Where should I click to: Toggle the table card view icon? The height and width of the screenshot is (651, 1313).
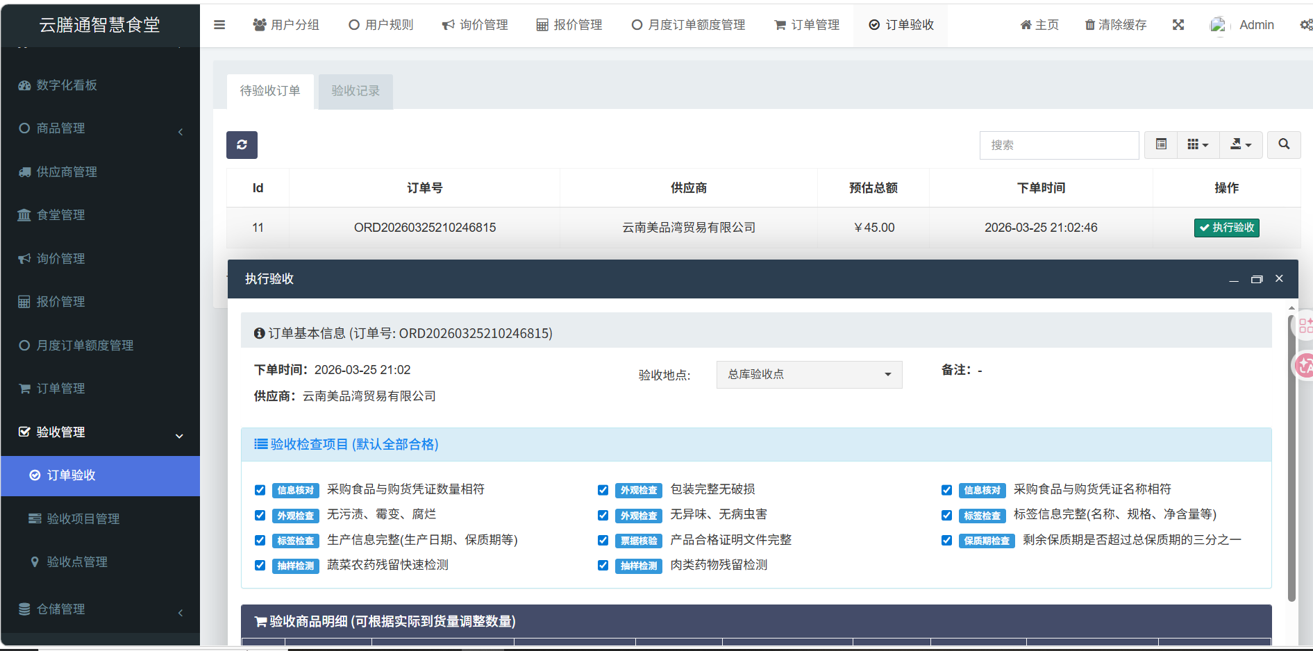(x=1161, y=145)
